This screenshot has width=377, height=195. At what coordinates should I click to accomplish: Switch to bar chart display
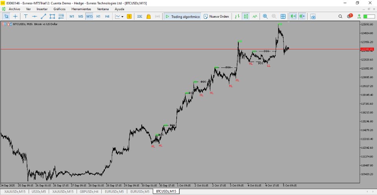237,16
